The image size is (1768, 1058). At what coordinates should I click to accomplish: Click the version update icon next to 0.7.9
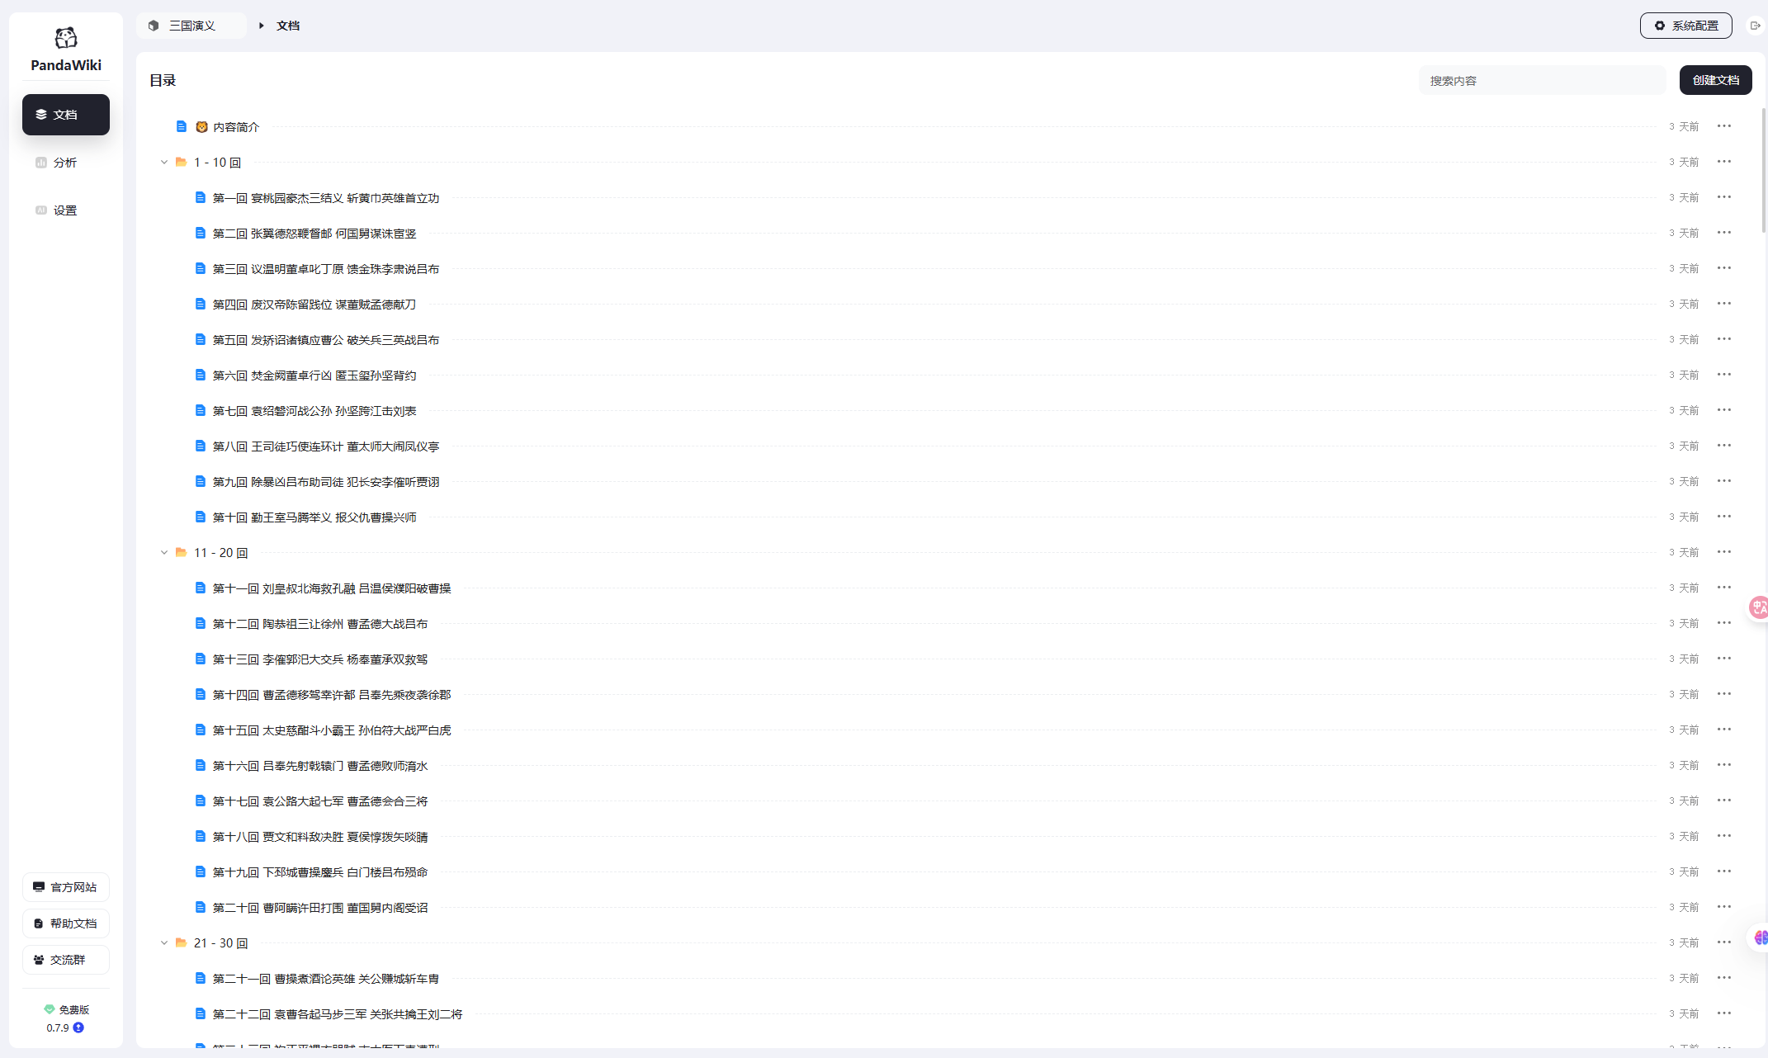pyautogui.click(x=78, y=1027)
